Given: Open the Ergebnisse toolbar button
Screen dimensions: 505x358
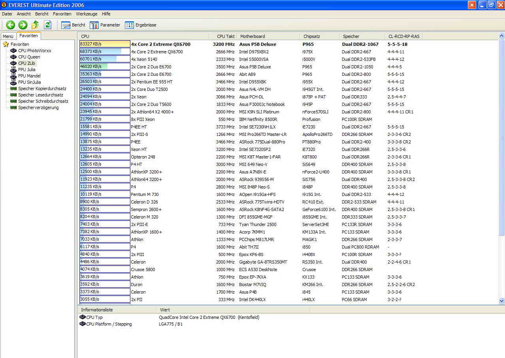Looking at the screenshot, I should [x=141, y=25].
